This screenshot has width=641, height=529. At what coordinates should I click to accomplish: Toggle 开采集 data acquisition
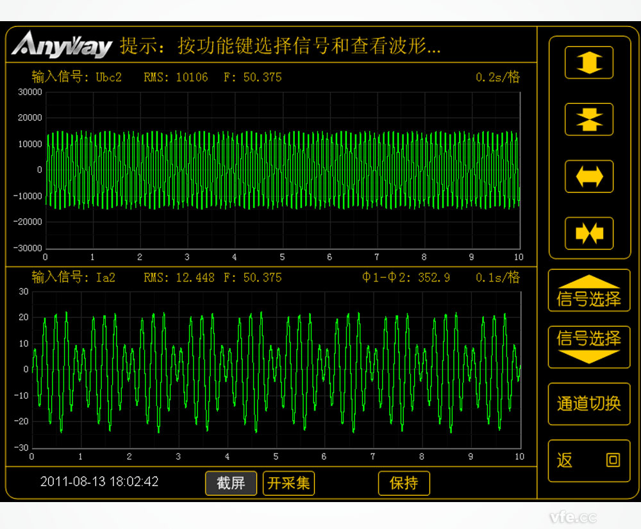(288, 483)
